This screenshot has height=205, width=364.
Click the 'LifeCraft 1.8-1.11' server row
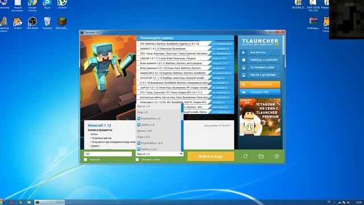[x=185, y=58]
